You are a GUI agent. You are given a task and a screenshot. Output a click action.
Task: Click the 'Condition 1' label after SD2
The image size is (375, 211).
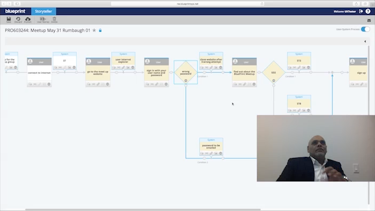tap(290, 77)
